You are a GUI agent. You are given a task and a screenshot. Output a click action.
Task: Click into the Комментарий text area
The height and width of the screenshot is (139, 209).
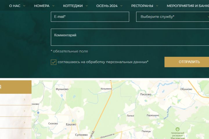(x=130, y=37)
